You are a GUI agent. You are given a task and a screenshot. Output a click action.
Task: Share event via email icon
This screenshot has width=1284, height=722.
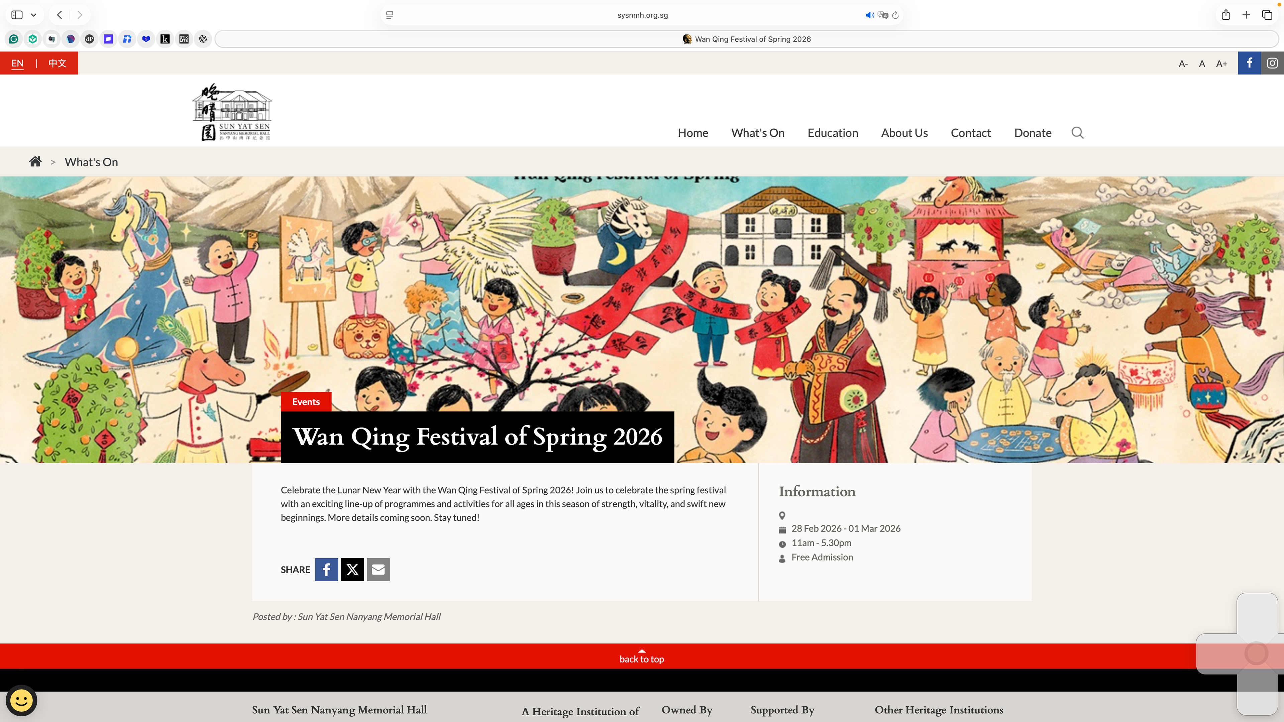[x=378, y=570]
